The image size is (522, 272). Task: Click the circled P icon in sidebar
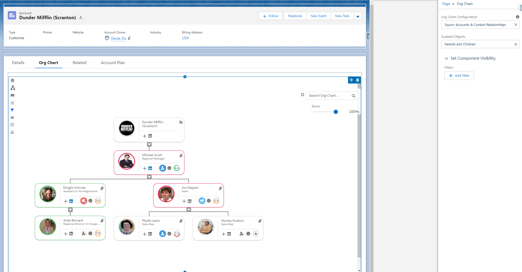[x=12, y=125]
